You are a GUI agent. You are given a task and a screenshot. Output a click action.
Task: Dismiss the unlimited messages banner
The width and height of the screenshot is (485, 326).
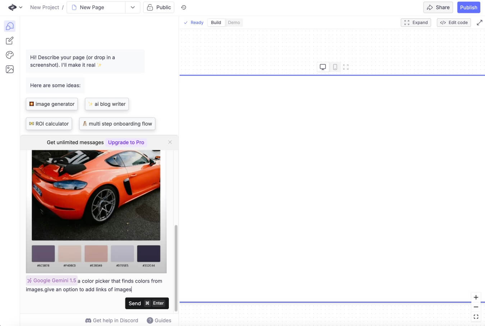click(x=170, y=142)
